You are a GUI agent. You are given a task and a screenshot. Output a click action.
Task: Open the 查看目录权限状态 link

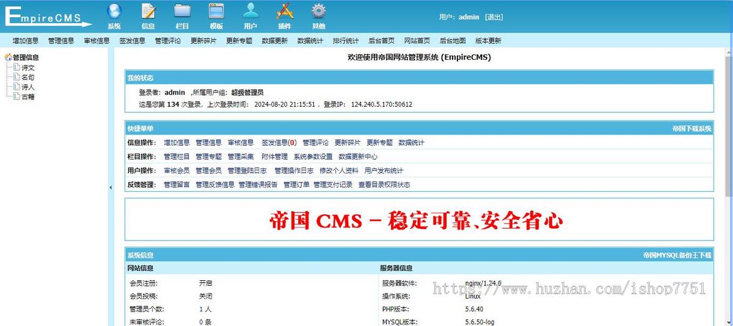[384, 185]
